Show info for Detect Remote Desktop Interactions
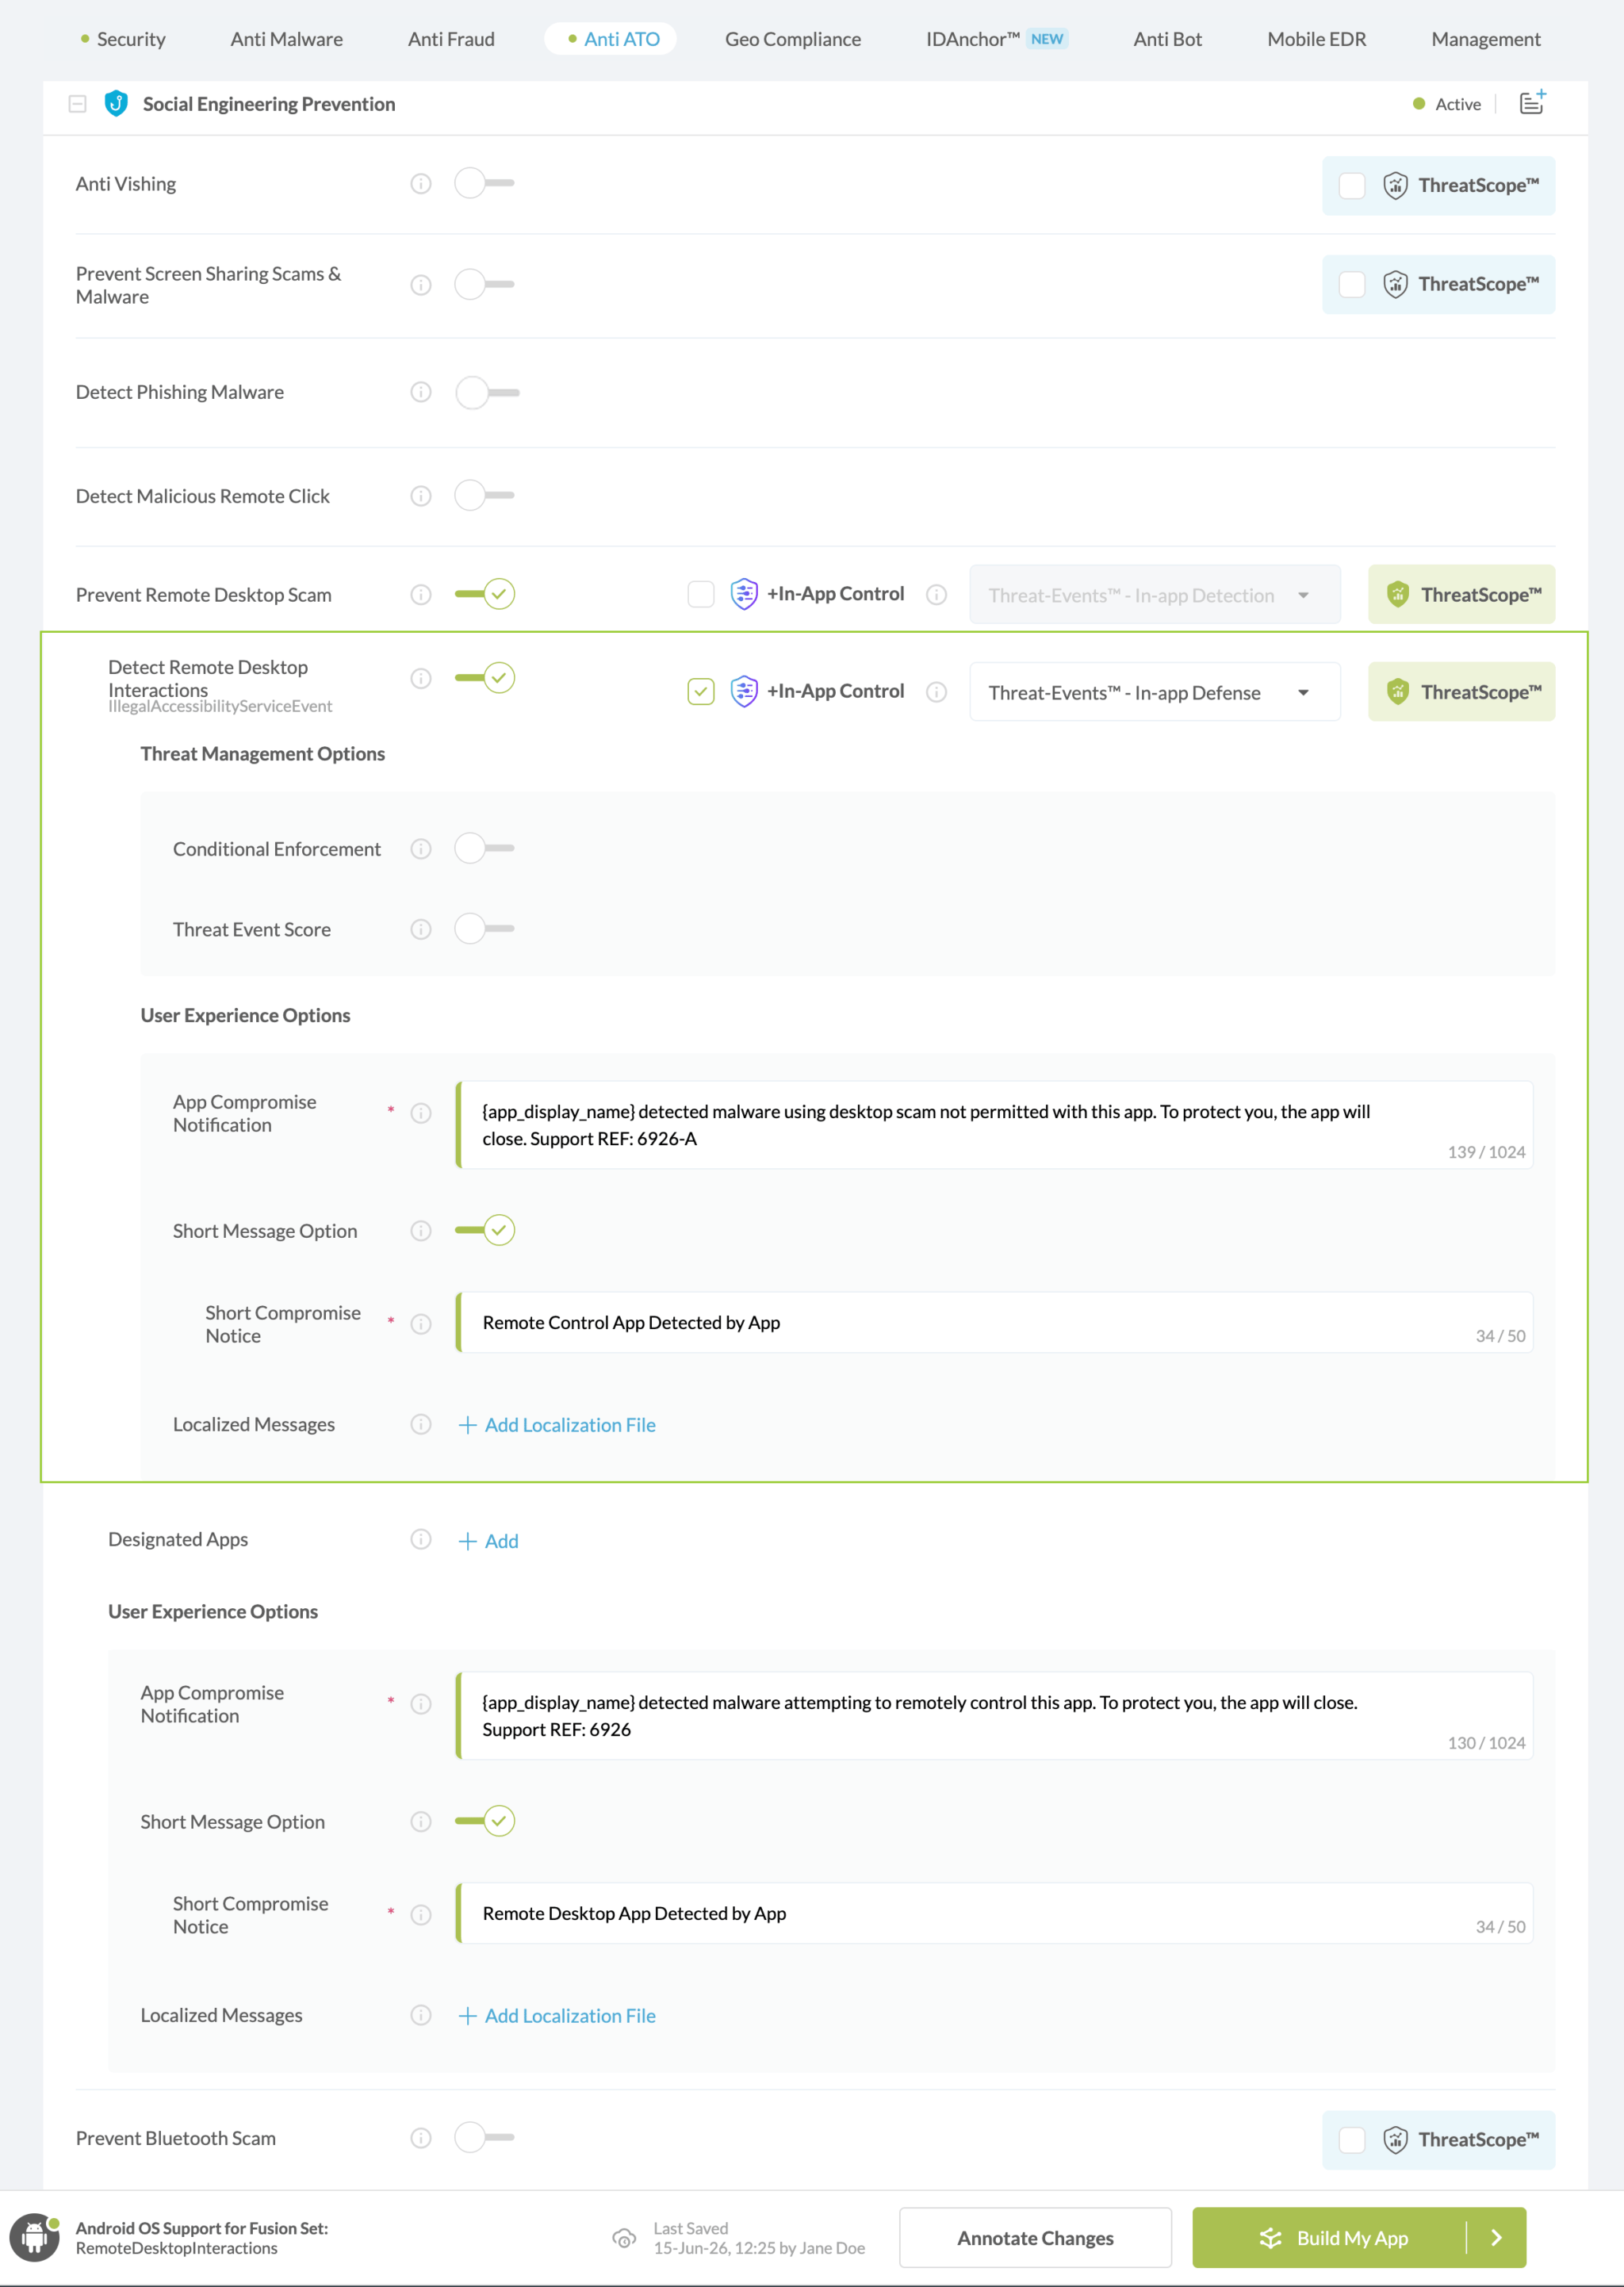 (421, 679)
